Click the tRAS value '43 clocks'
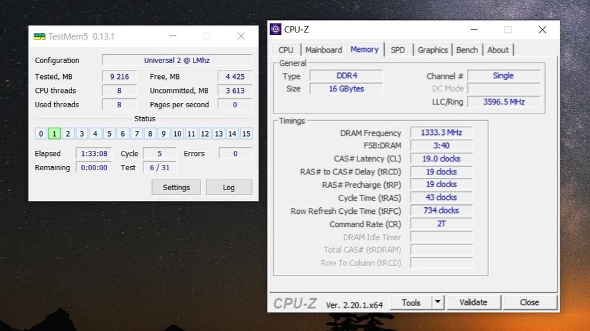Image resolution: width=590 pixels, height=331 pixels. pyautogui.click(x=441, y=197)
